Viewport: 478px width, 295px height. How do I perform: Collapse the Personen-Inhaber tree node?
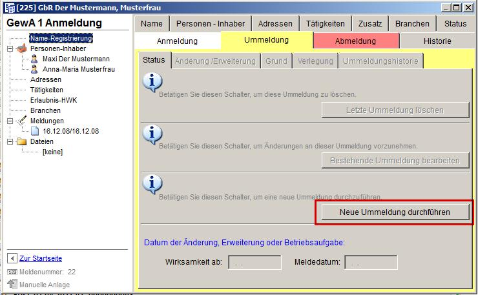click(x=10, y=48)
